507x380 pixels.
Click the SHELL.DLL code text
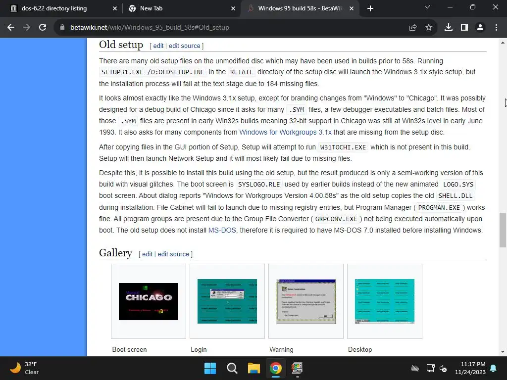point(456,196)
